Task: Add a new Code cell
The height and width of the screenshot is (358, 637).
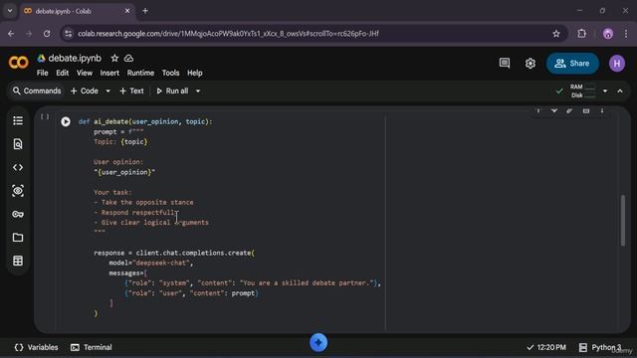Action: tap(85, 90)
